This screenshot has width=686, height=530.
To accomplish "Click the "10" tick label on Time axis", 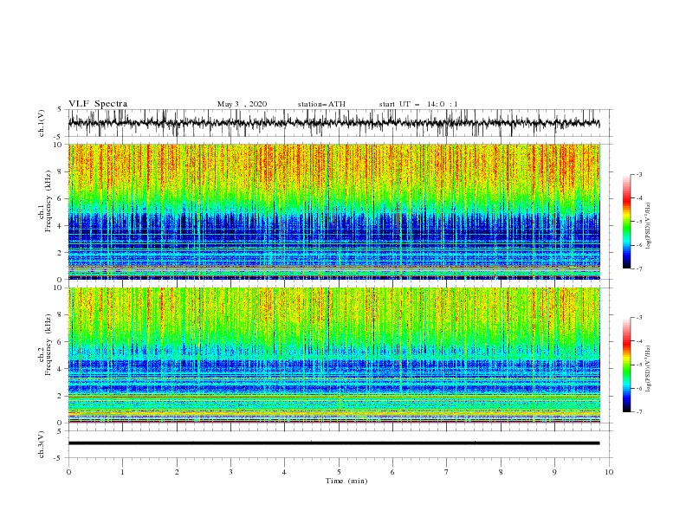I will [609, 472].
